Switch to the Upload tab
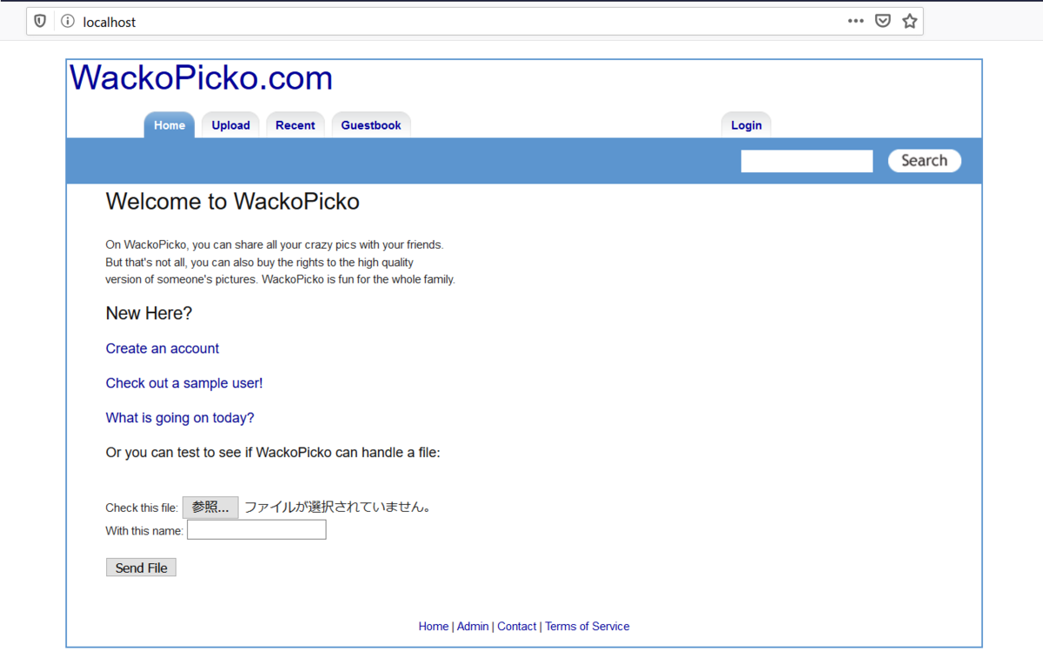Viewport: 1043px width, 658px height. [x=230, y=125]
